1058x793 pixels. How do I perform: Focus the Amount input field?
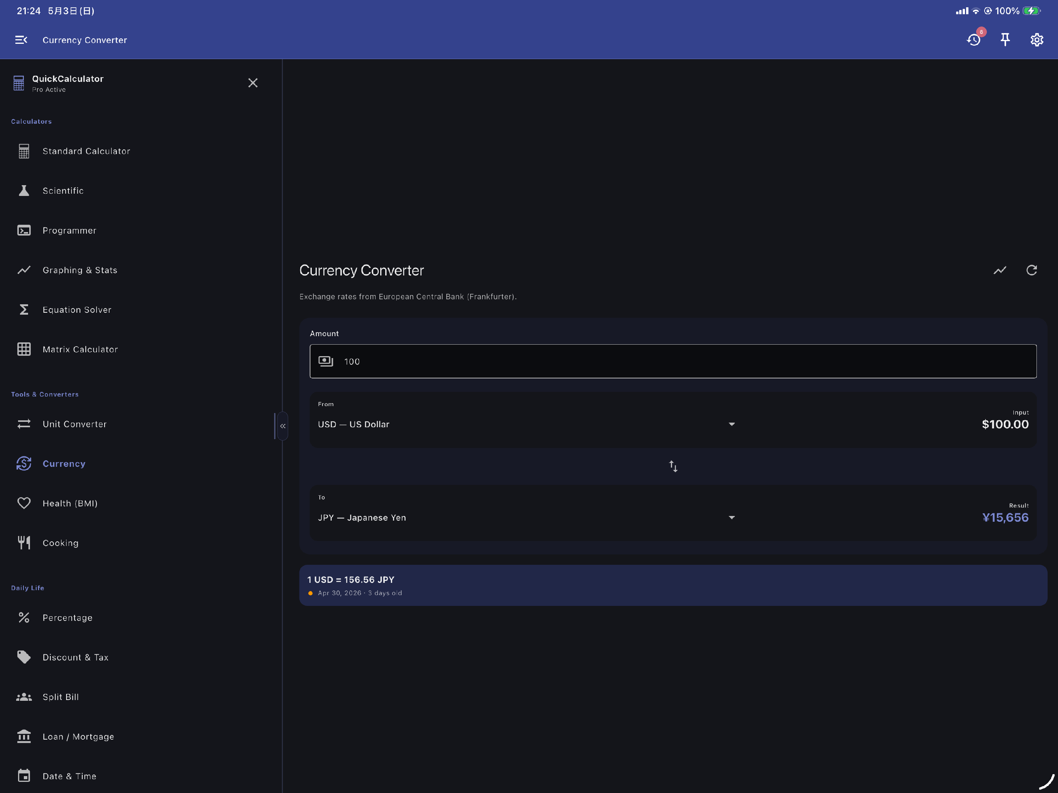coord(673,362)
